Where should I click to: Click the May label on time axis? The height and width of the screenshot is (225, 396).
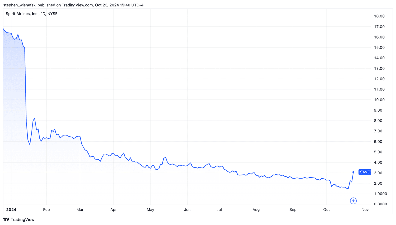click(150, 210)
